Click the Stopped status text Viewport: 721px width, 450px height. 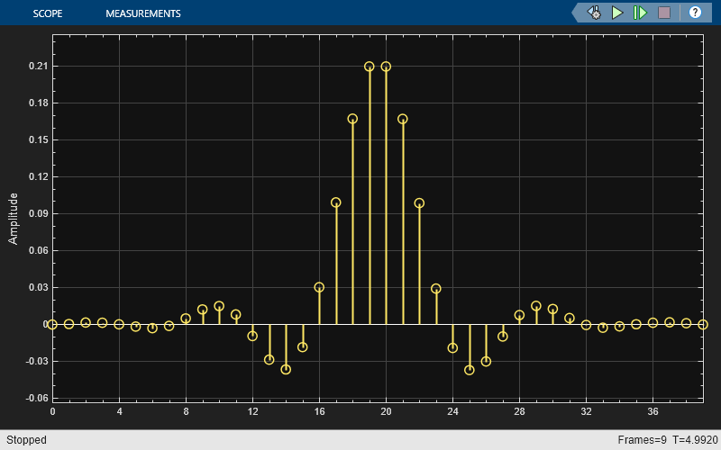24,440
